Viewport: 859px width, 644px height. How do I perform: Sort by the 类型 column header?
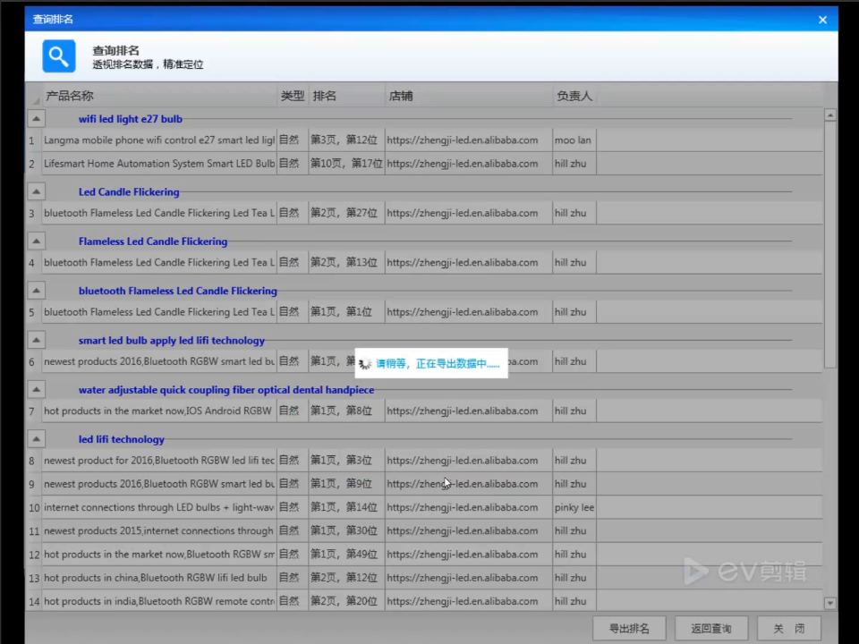tap(293, 96)
